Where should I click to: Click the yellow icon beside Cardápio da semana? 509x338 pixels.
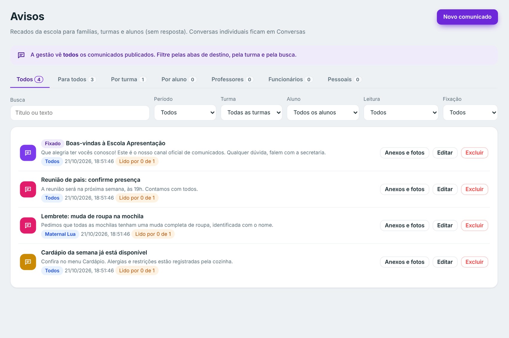pos(28,262)
